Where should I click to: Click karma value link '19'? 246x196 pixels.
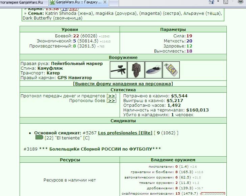click(x=65, y=9)
